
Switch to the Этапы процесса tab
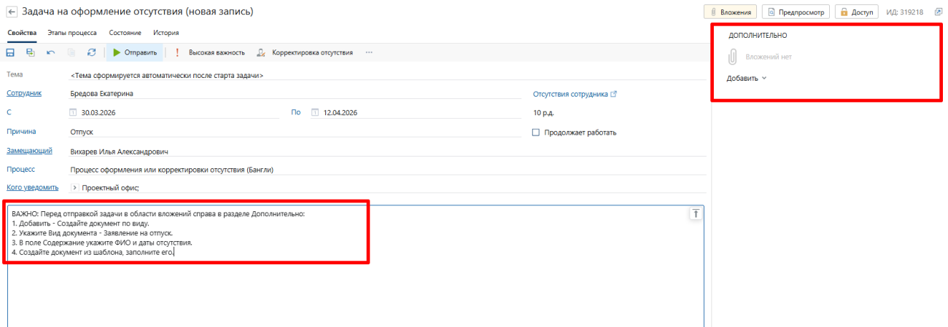point(72,33)
